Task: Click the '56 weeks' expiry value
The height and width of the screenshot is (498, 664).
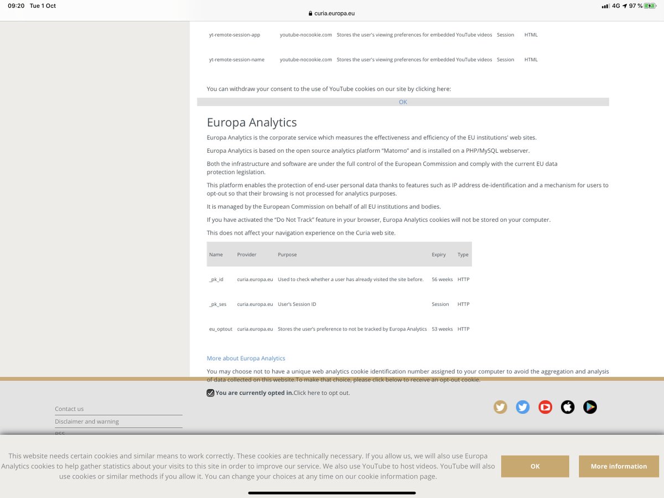Action: (442, 279)
